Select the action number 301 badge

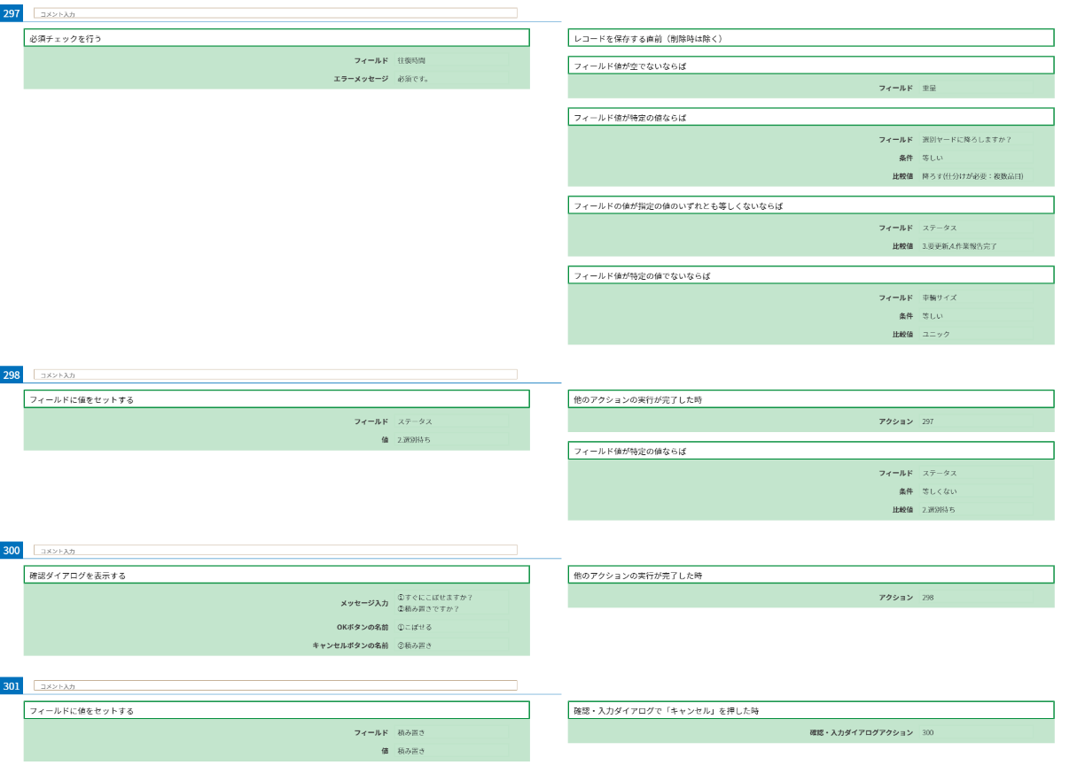(x=12, y=686)
